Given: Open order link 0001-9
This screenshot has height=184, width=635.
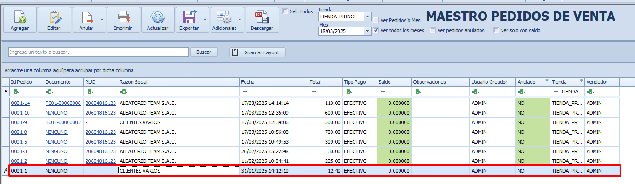Looking at the screenshot, I should tap(19, 122).
